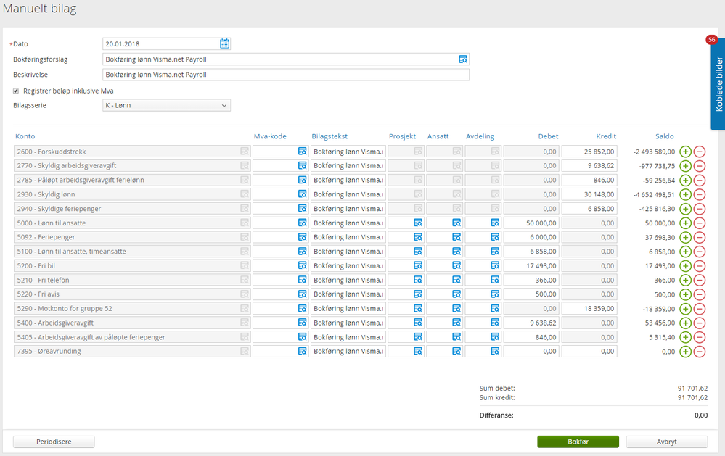Click the Periodisere button

(x=54, y=442)
